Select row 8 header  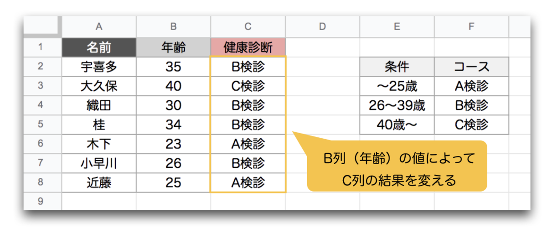click(x=42, y=182)
